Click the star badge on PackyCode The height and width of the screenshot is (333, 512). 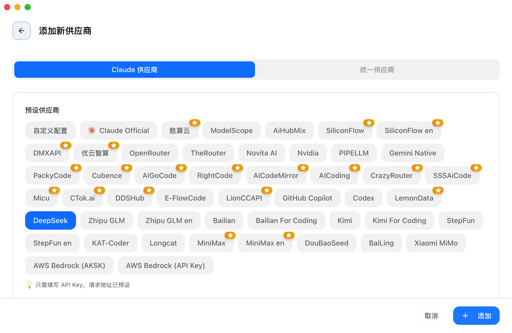76,168
